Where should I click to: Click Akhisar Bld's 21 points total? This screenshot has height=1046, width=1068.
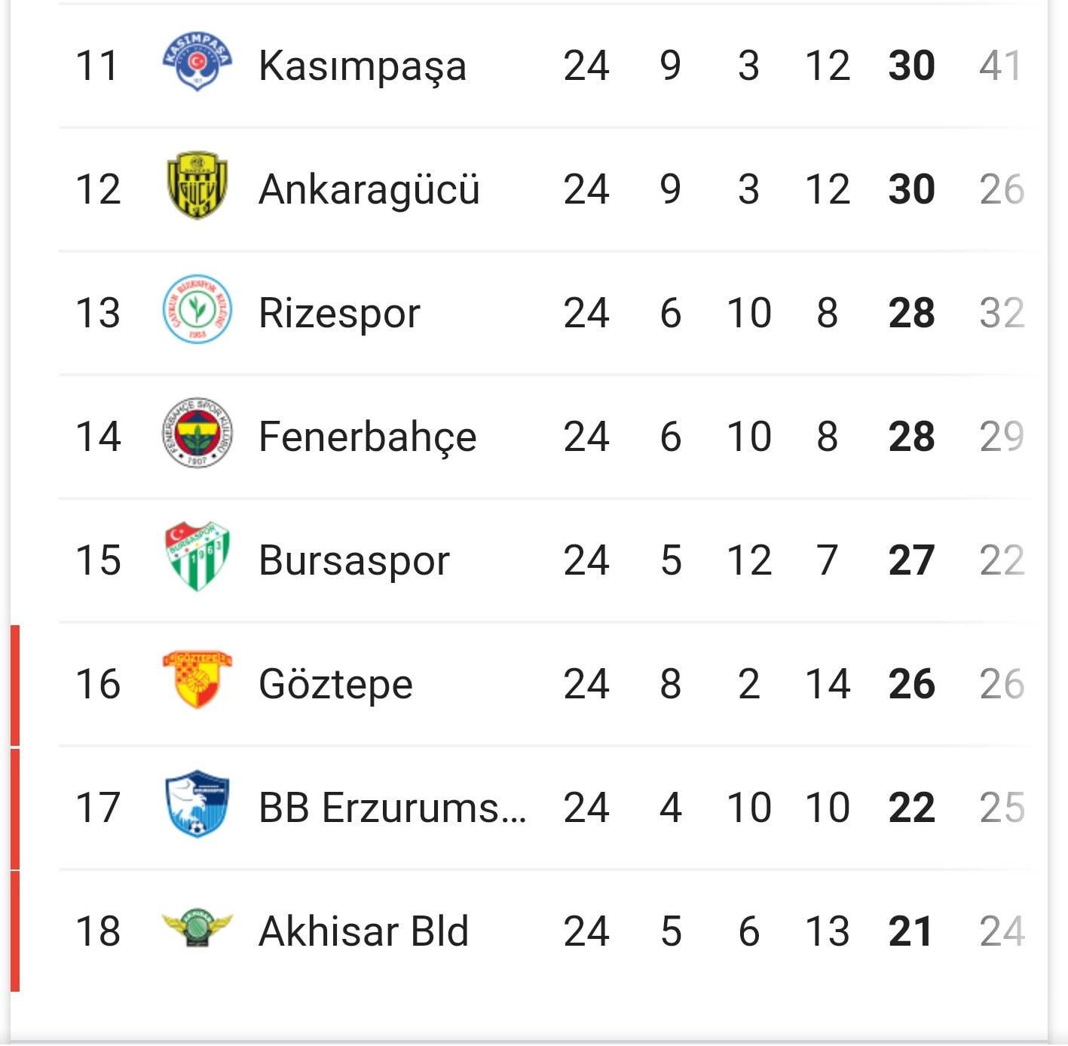tap(910, 931)
